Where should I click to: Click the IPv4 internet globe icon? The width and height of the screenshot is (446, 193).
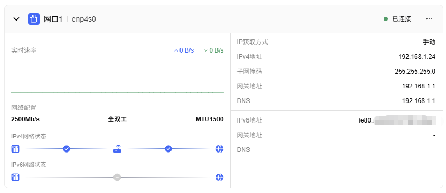tap(219, 149)
